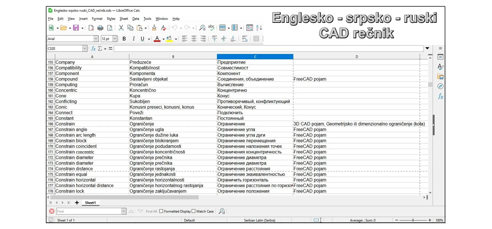Viewport: 492px width, 229px height.
Task: Click the equals Formula icon
Action: coord(110,49)
